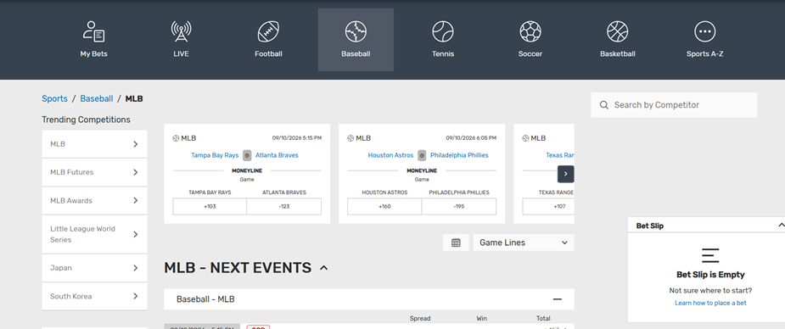
Task: Collapse the MLB - NEXT EVENTS section
Action: click(324, 268)
